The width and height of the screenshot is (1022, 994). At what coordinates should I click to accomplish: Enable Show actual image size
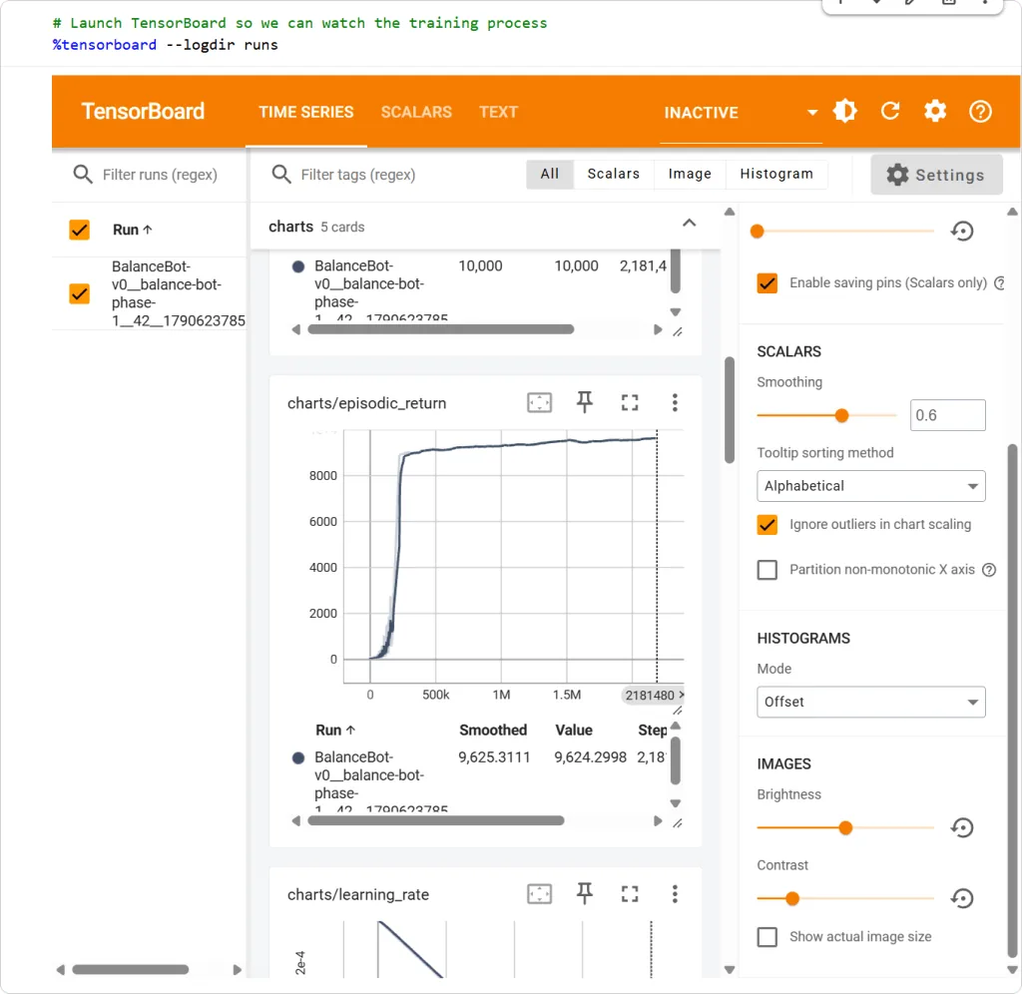pos(767,937)
